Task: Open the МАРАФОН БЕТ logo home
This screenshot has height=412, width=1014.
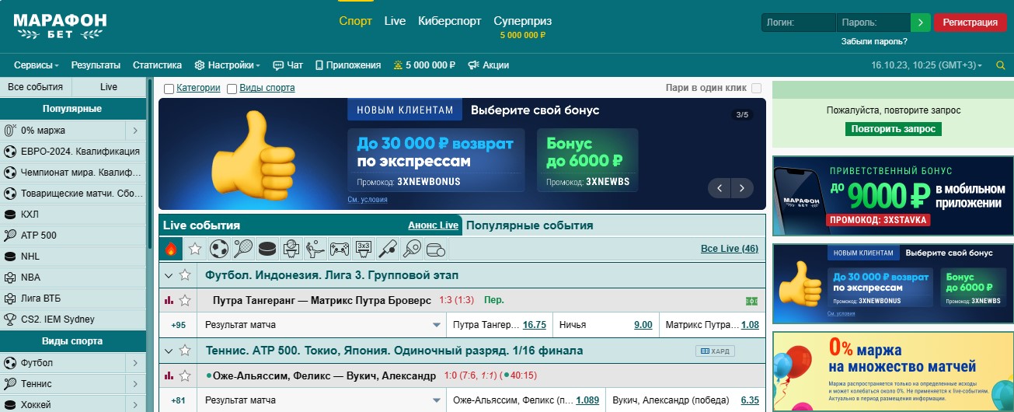Action: (x=59, y=26)
